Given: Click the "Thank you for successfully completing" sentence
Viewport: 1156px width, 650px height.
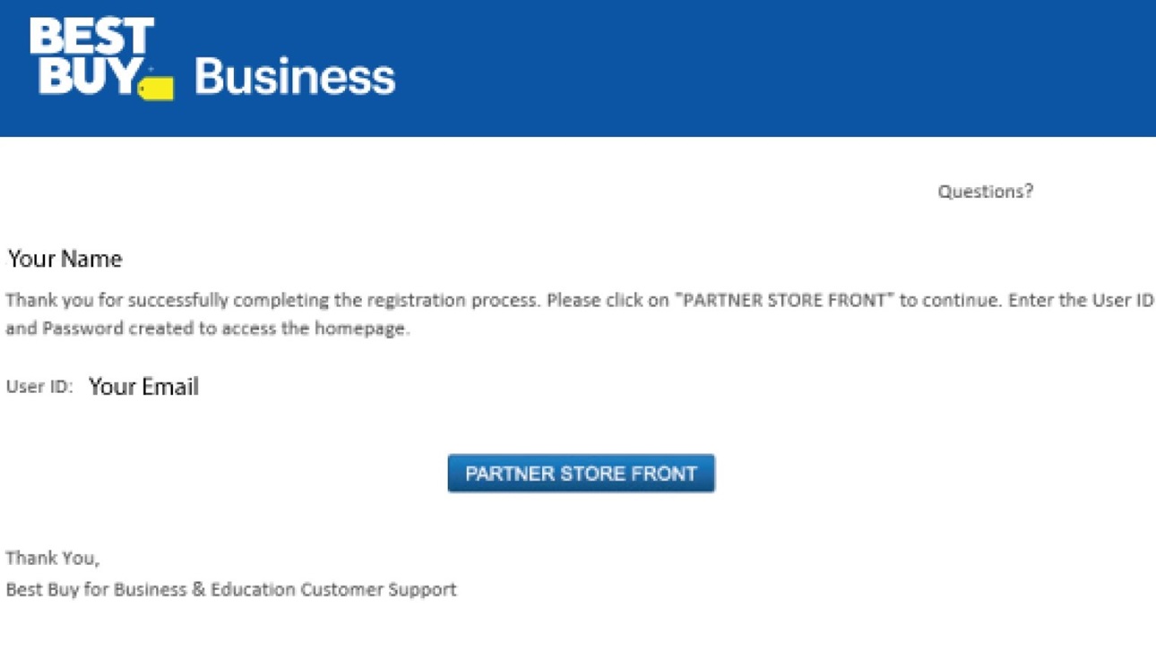Looking at the screenshot, I should [273, 300].
